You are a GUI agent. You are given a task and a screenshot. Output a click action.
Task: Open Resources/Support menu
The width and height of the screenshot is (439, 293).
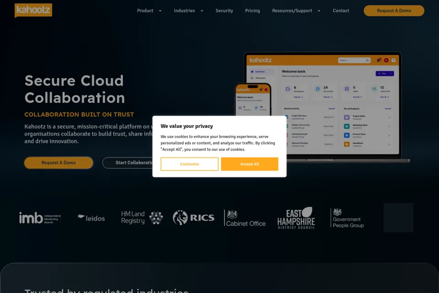tap(292, 11)
